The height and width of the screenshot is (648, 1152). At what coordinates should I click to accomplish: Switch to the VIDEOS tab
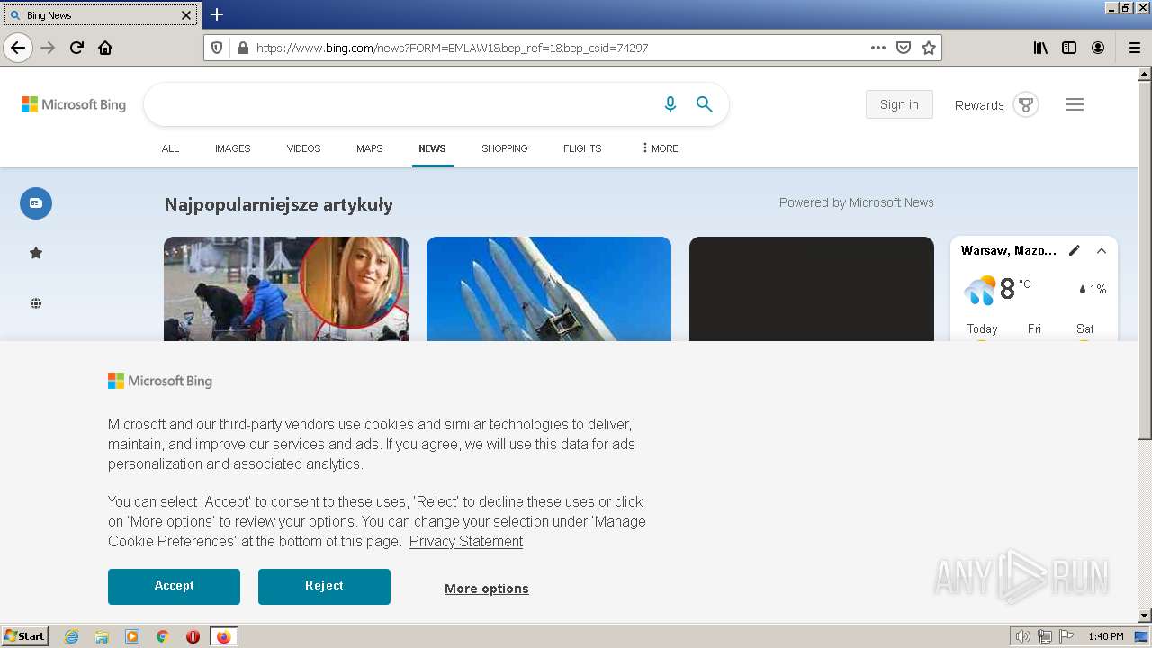[x=303, y=148]
